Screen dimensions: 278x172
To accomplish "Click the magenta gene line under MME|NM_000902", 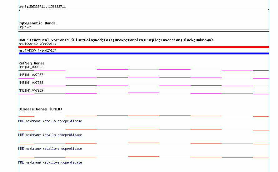I will (x=144, y=70).
